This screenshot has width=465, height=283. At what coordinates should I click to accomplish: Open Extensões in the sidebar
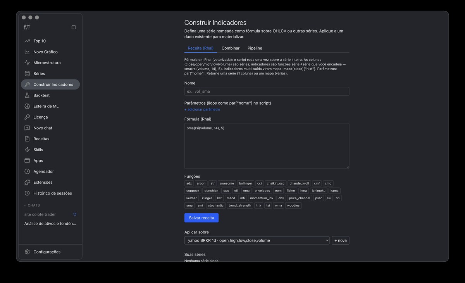[x=50, y=182]
